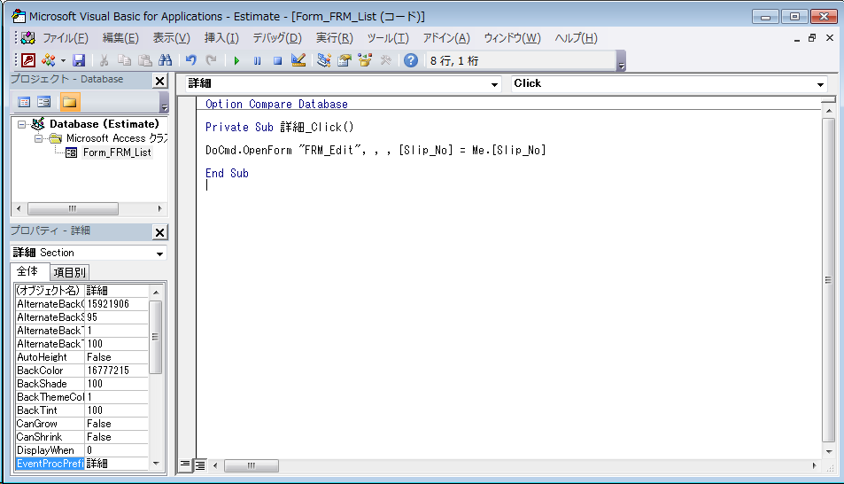Open standard toolbar options arrow
844x484 pixels.
(621, 61)
